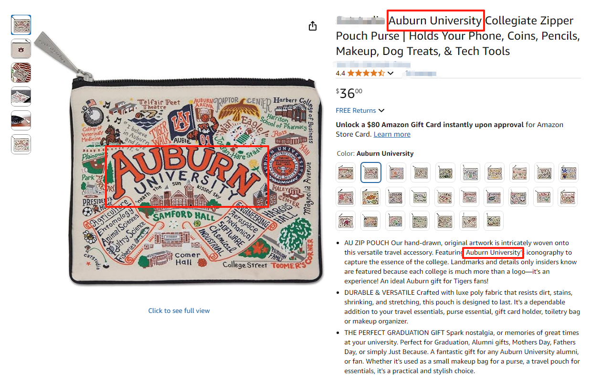
Task: Expand the rating breakdown chevron beside the stars
Action: (x=390, y=73)
